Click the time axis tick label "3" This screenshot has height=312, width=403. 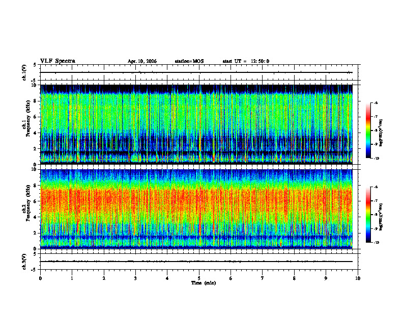[135, 278]
